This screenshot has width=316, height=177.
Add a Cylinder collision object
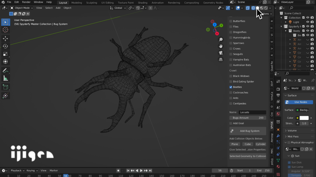point(261,144)
